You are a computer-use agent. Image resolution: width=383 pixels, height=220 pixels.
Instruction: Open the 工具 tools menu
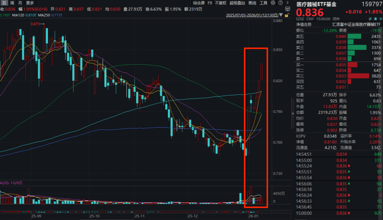pos(263,3)
